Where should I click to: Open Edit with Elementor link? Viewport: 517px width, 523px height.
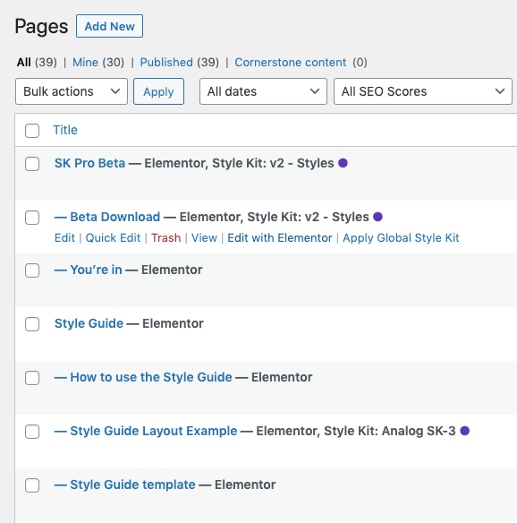(280, 238)
